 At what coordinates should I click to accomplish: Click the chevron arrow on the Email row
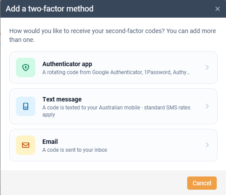pos(207,145)
